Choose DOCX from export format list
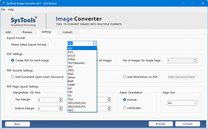The image size is (208, 129). pos(72,56)
